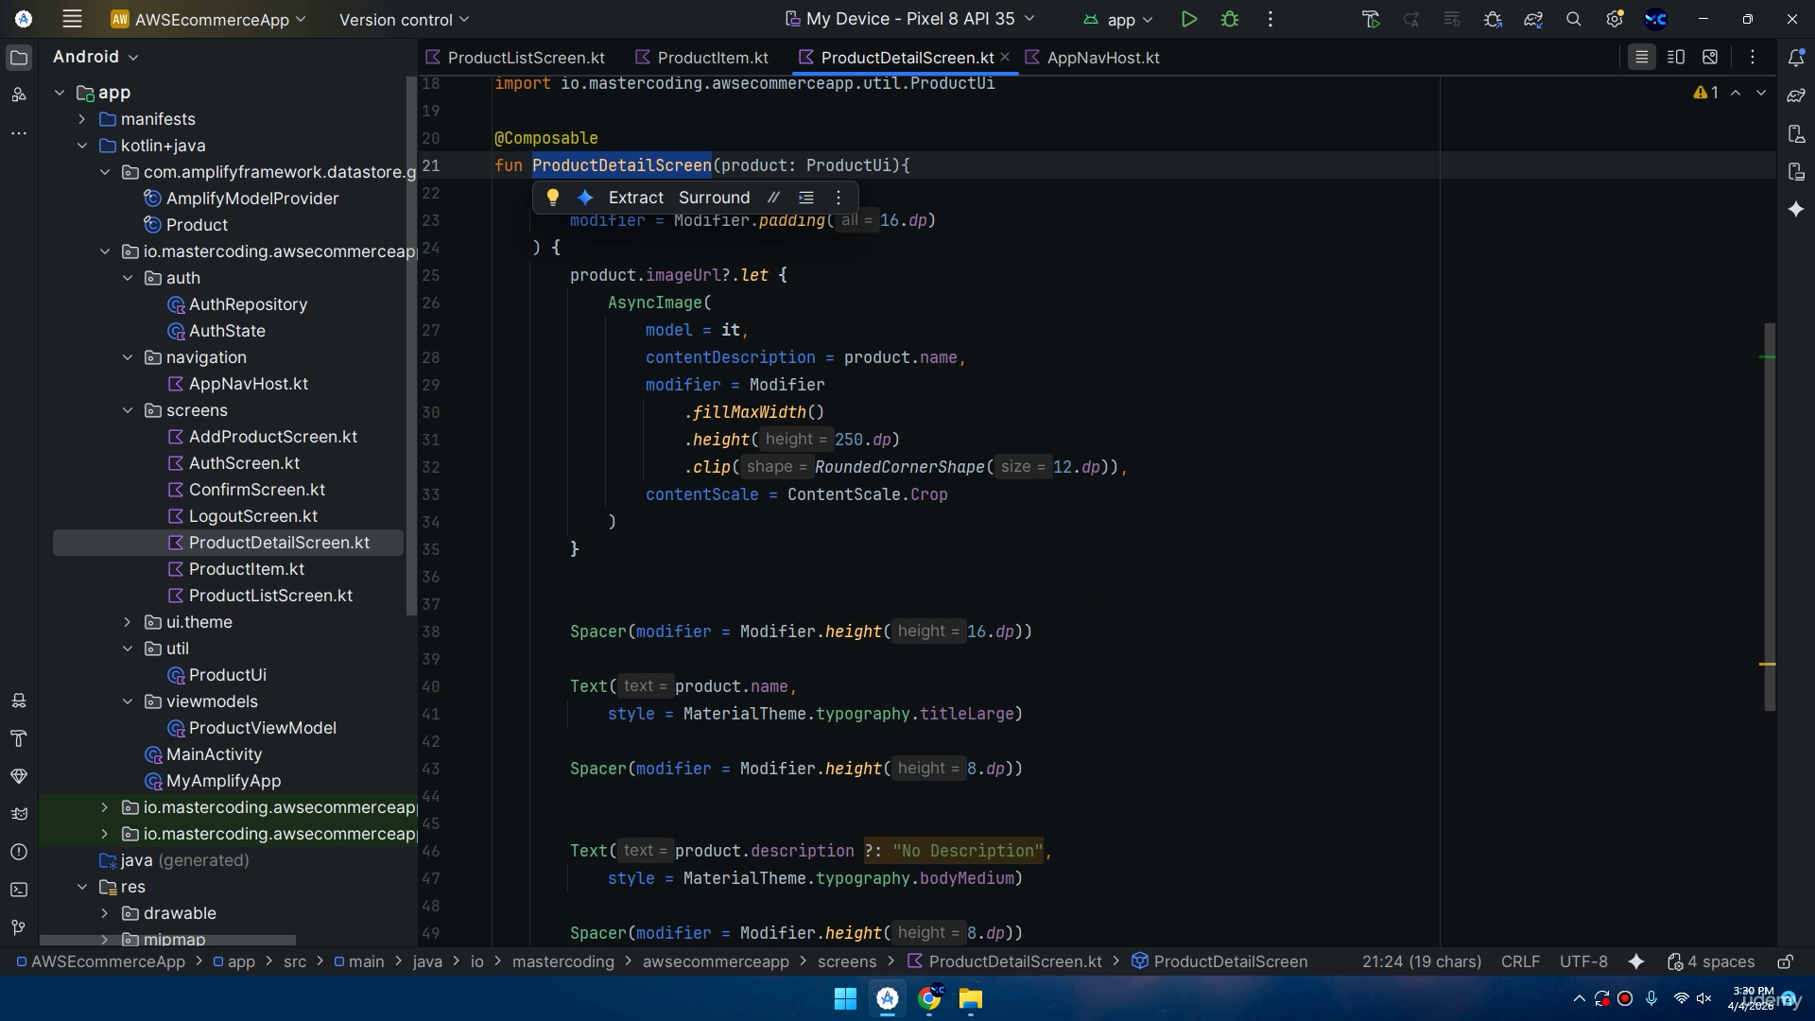The width and height of the screenshot is (1815, 1021).
Task: Open the Search Everywhere magnifier icon
Action: tap(1574, 19)
